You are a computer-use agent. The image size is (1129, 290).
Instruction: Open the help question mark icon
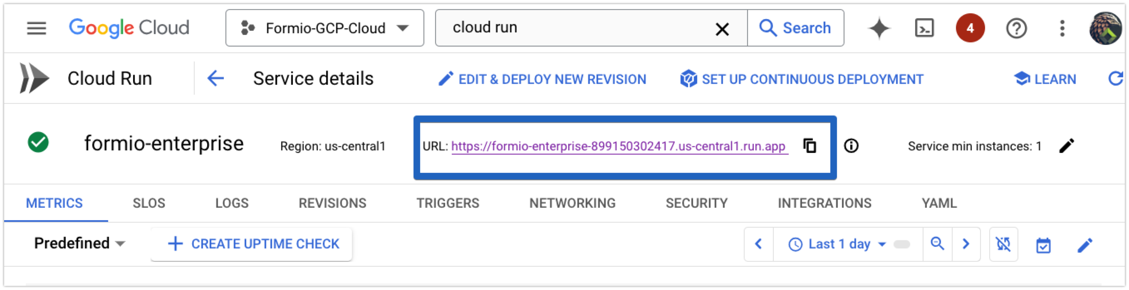pos(1016,28)
